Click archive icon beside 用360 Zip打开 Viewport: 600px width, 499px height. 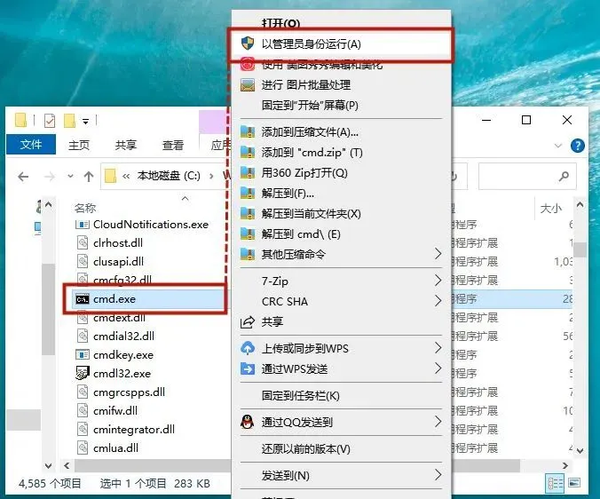coord(248,173)
